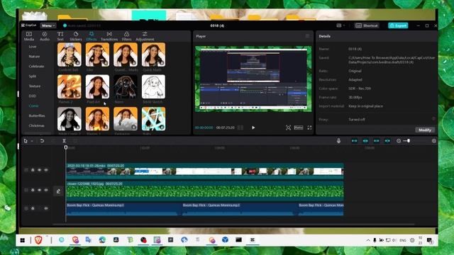Click the timeline playhead marker
The width and height of the screenshot is (454, 255).
click(66, 147)
